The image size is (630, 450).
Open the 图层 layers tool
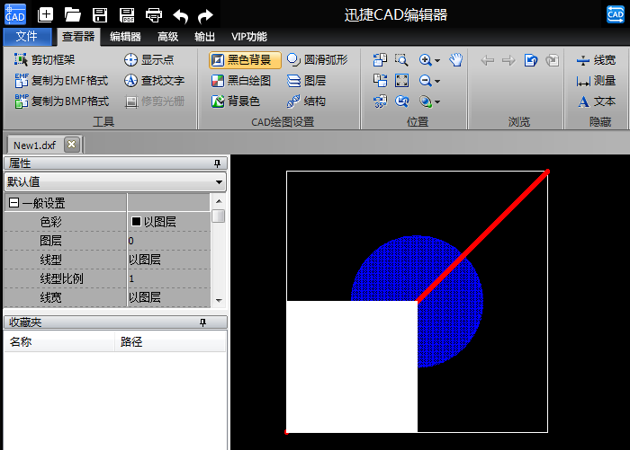tap(306, 81)
